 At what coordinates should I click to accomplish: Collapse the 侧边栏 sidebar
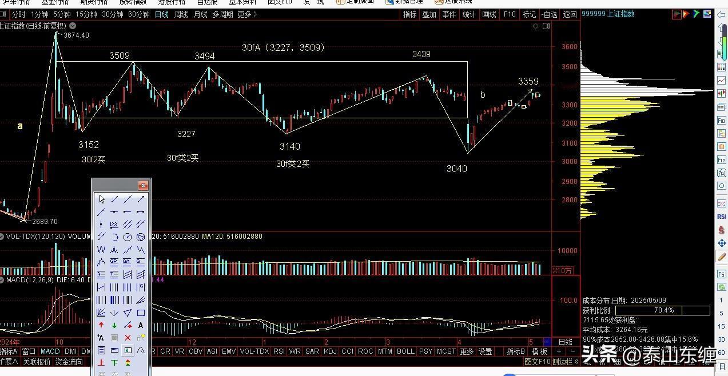(566, 362)
